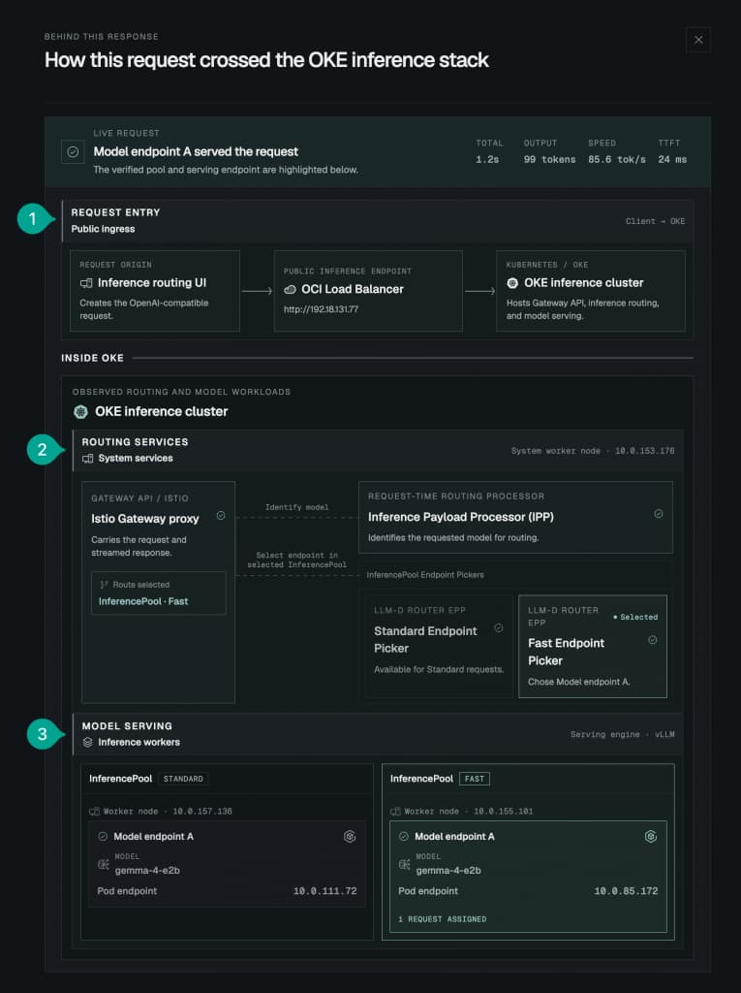Click the Kubernetes icon in the Request Entry card
The image size is (741, 993).
coord(512,283)
